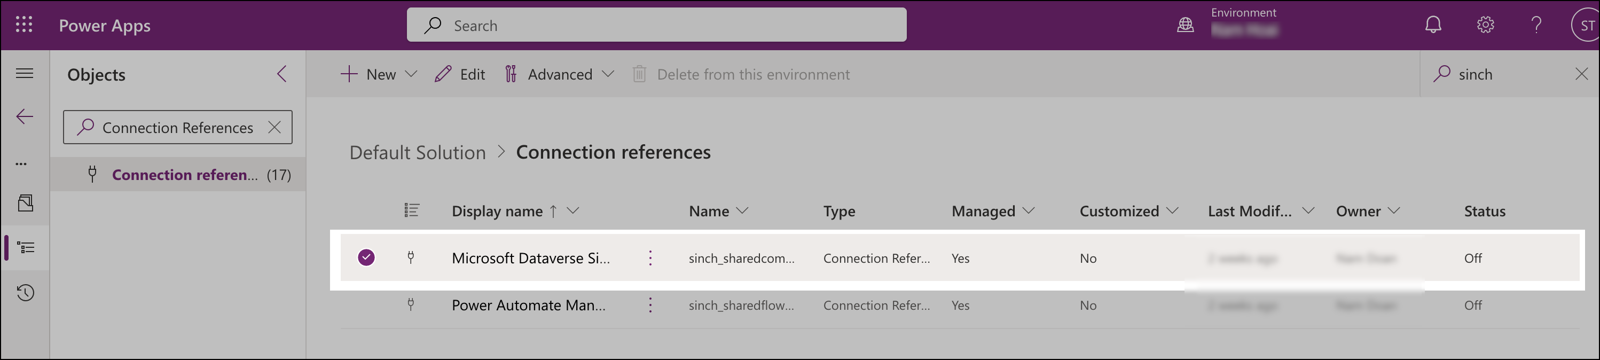The height and width of the screenshot is (360, 1600).
Task: Clear the sinch search text
Action: [1581, 74]
